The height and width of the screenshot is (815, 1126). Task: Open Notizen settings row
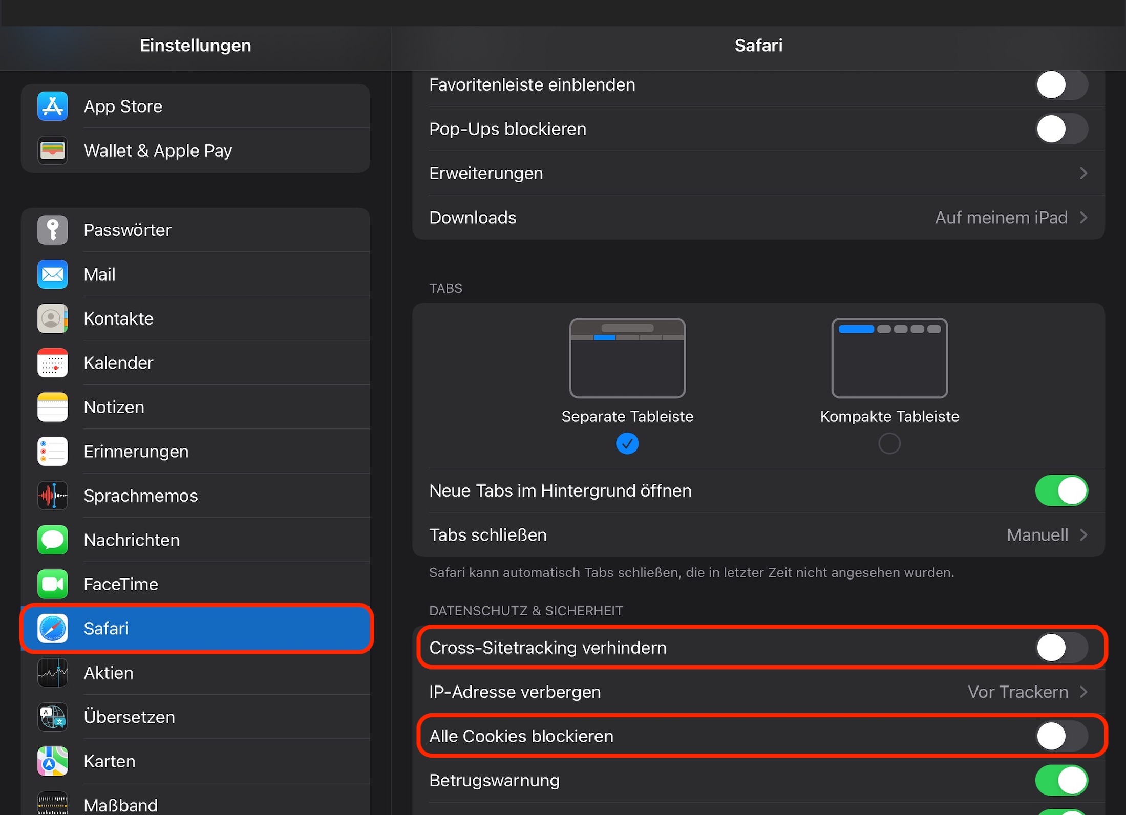pyautogui.click(x=196, y=407)
